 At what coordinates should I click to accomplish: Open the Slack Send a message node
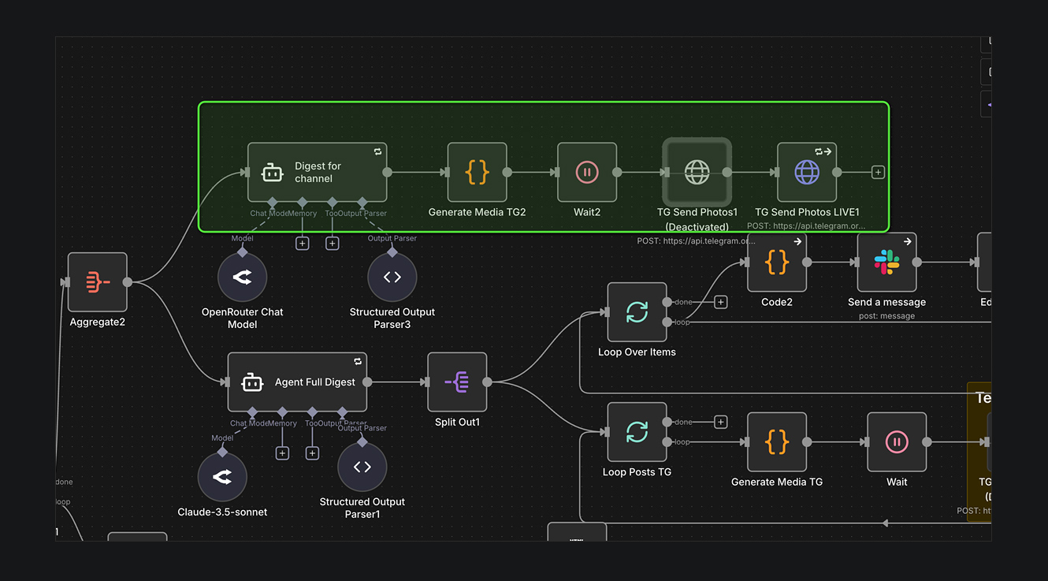(886, 263)
